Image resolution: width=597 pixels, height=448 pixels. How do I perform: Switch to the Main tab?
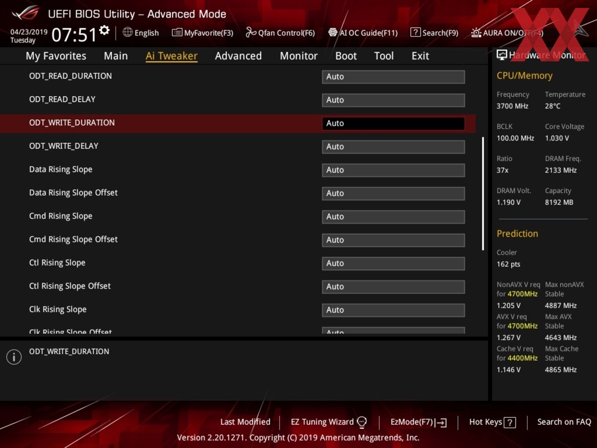[x=116, y=56]
